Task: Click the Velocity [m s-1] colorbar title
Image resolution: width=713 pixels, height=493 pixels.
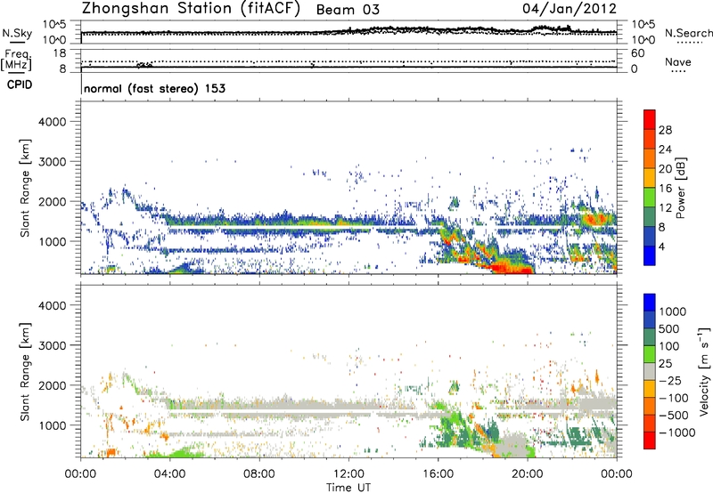Action: tap(704, 371)
